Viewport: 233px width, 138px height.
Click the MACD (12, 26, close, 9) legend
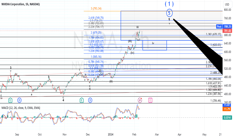(21, 108)
